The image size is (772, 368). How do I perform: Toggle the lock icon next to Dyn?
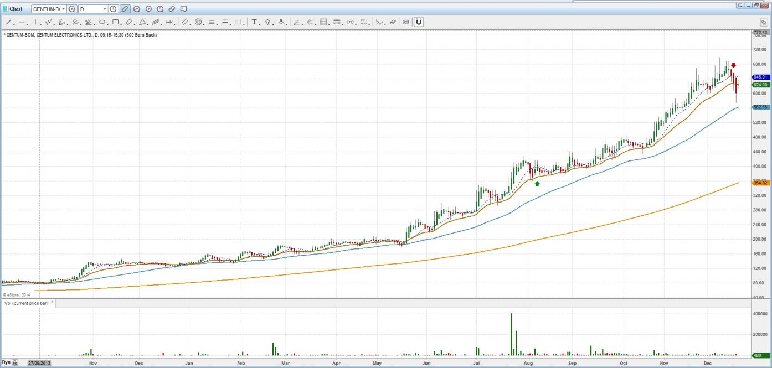(x=16, y=363)
